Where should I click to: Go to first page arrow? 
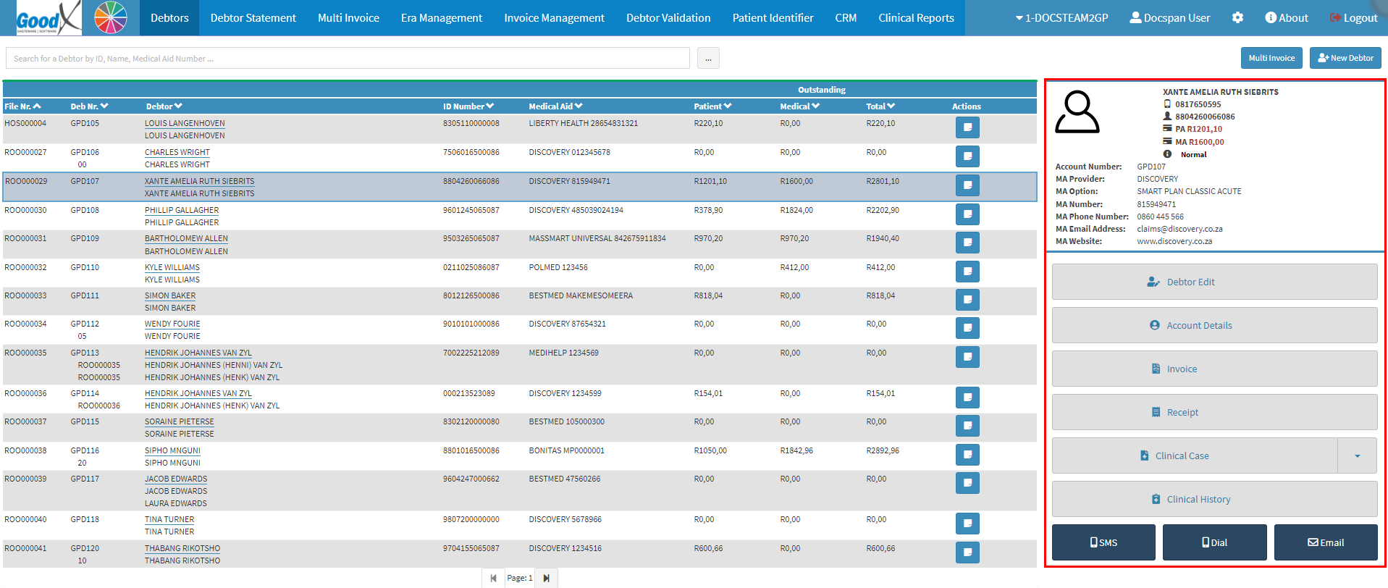click(x=493, y=578)
